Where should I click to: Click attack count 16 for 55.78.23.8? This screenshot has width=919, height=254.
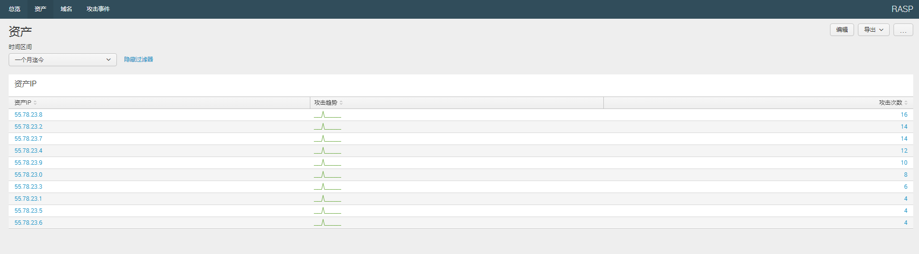(904, 115)
